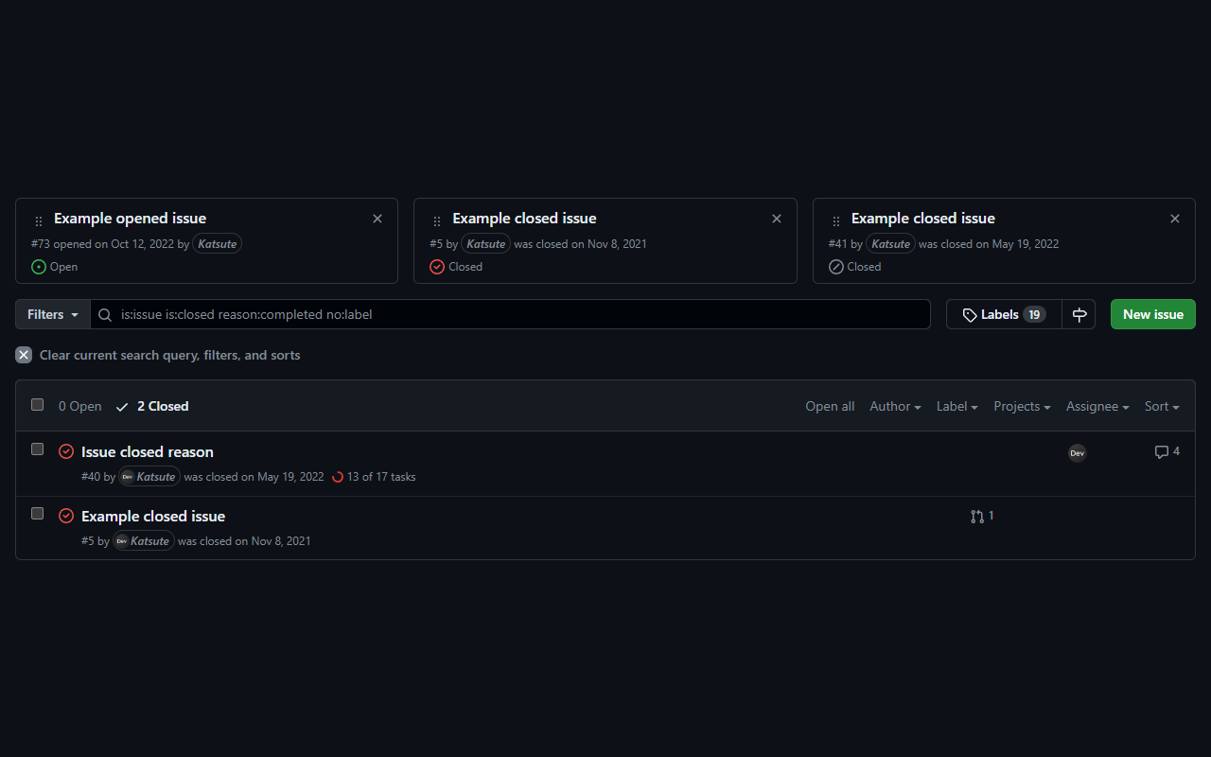1211x757 pixels.
Task: Expand the Assignee filter dropdown
Action: [x=1097, y=406]
